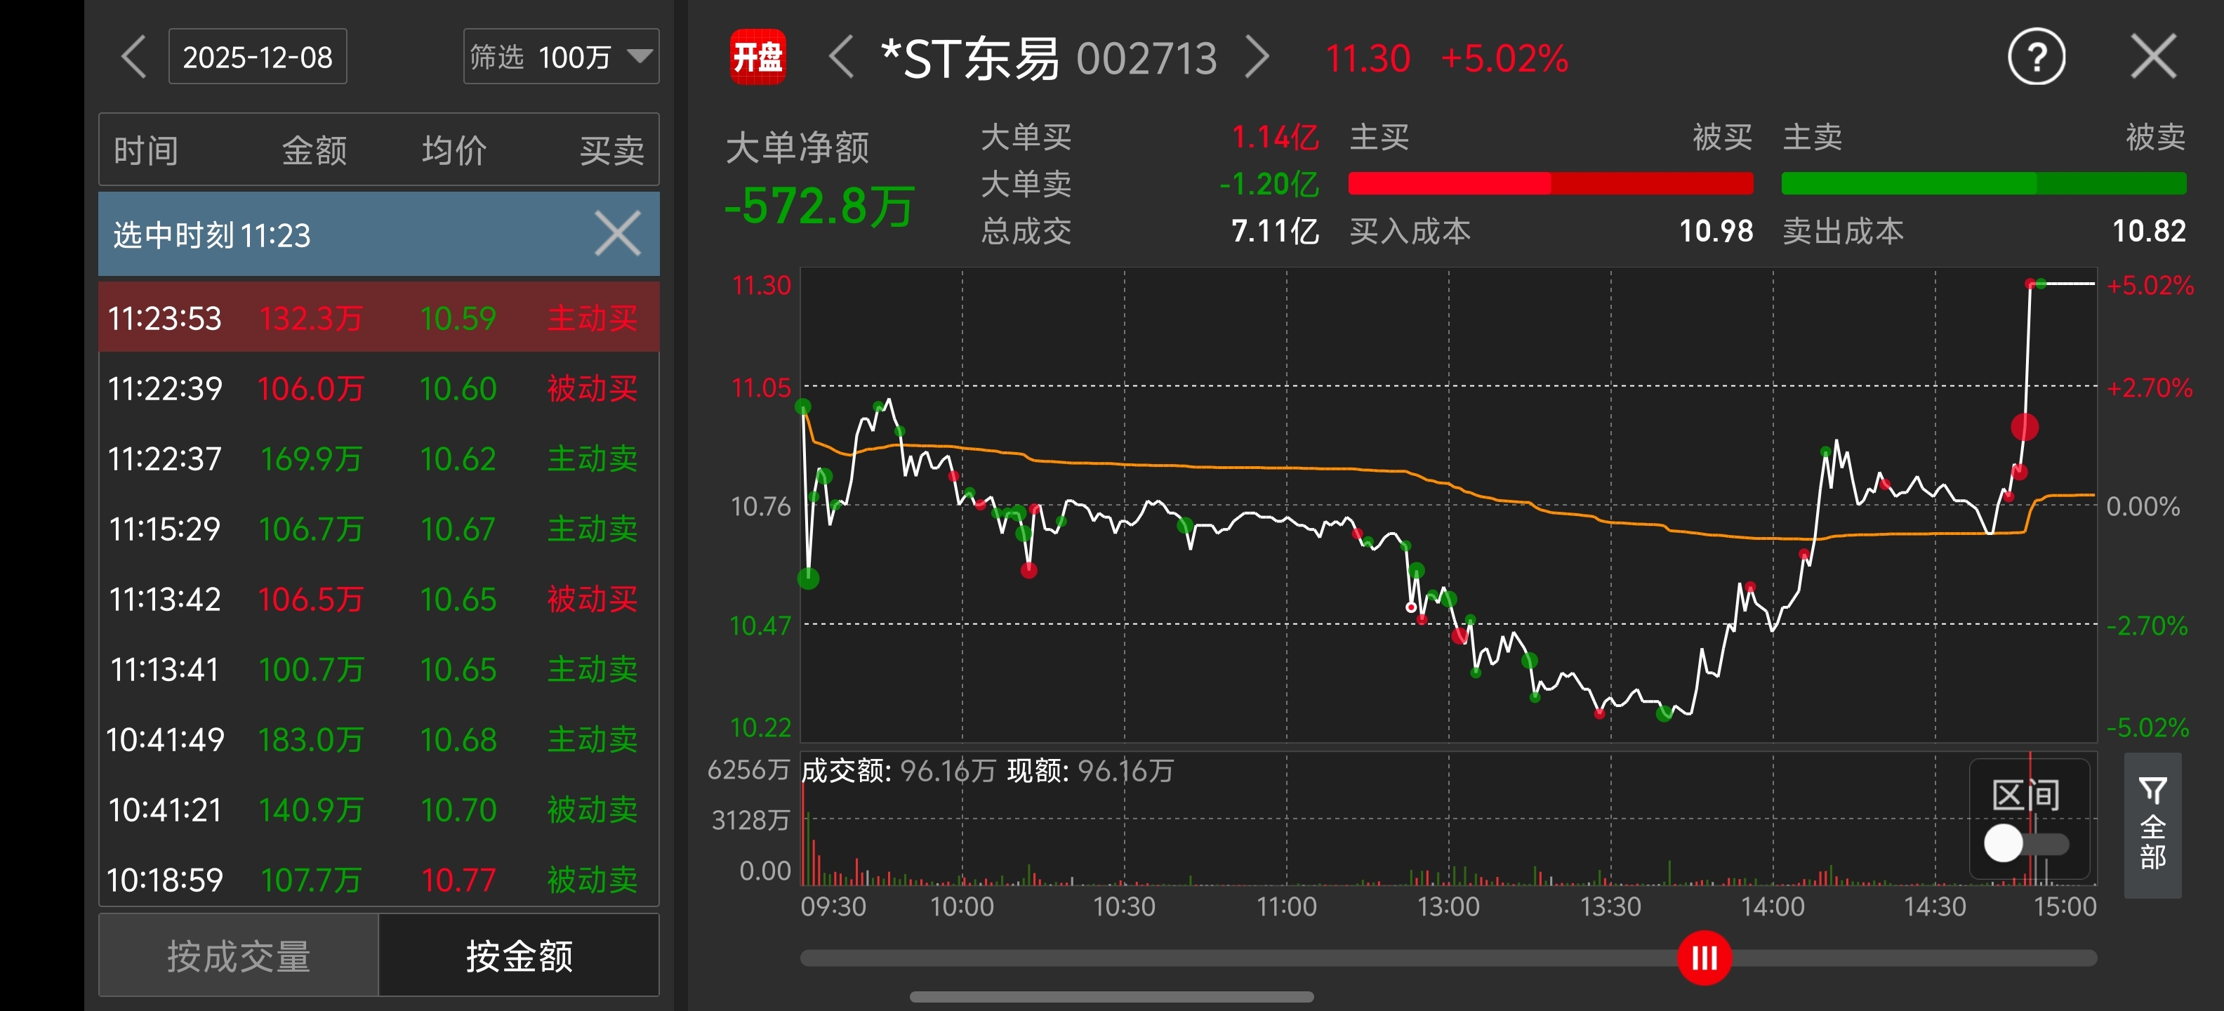The height and width of the screenshot is (1011, 2224).
Task: Open the 筛选 100万 dropdown
Action: (561, 57)
